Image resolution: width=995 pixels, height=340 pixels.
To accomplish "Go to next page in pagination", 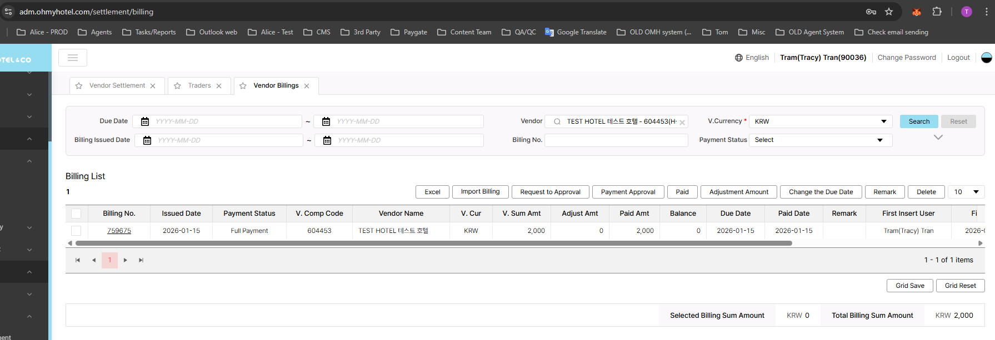I will (x=126, y=260).
